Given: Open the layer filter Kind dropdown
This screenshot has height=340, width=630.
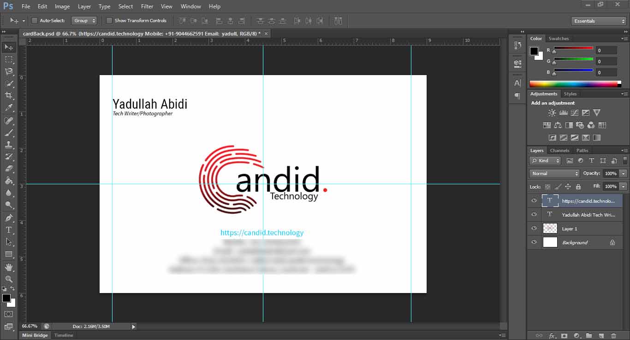Looking at the screenshot, I should (545, 161).
